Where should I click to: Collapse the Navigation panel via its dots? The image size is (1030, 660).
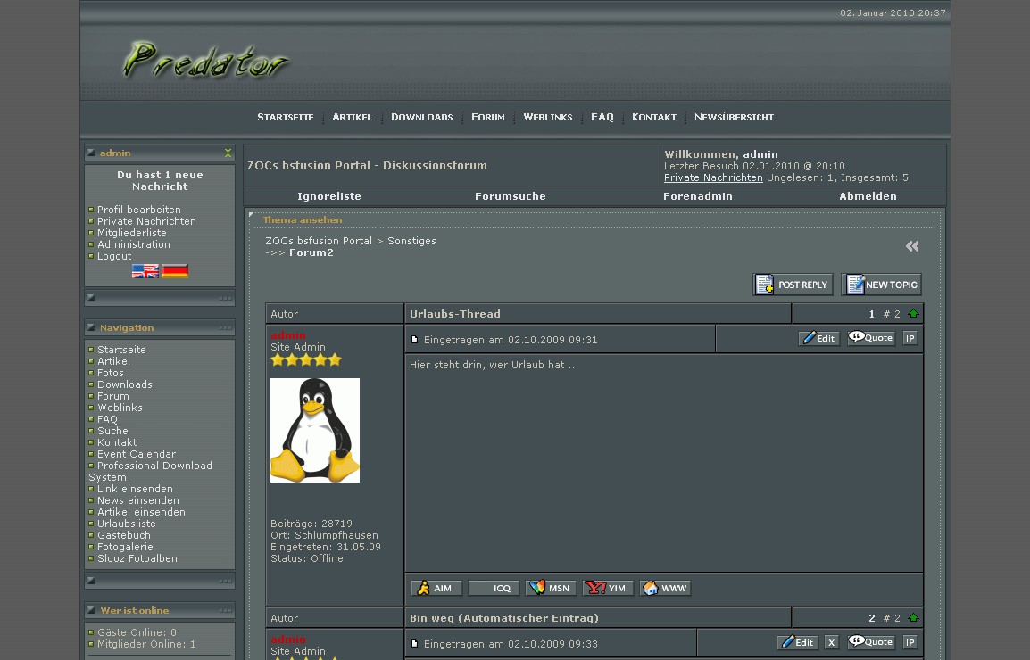[225, 328]
